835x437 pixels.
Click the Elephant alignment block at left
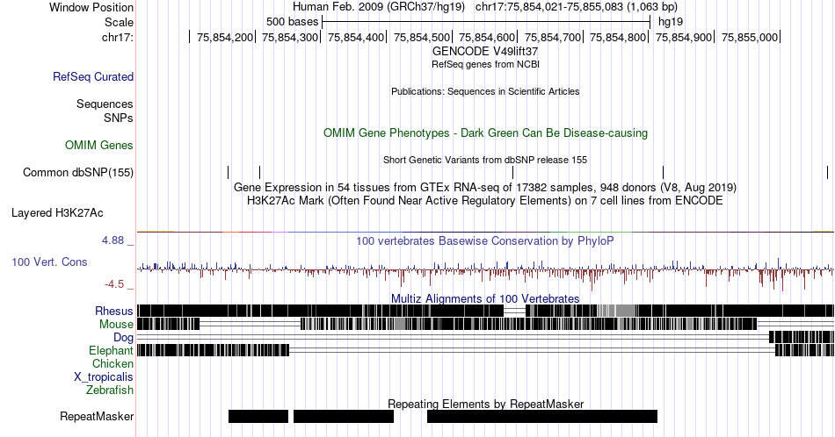(x=213, y=350)
